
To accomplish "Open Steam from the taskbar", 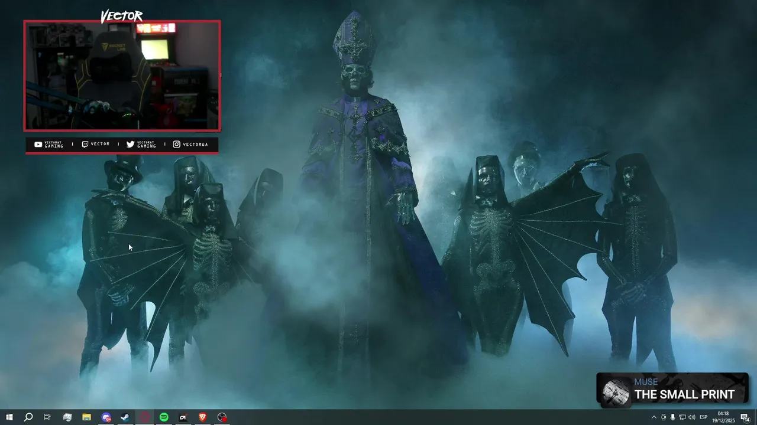I will click(125, 417).
